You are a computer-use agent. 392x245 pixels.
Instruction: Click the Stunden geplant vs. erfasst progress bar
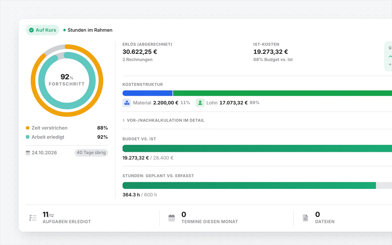coord(257,186)
